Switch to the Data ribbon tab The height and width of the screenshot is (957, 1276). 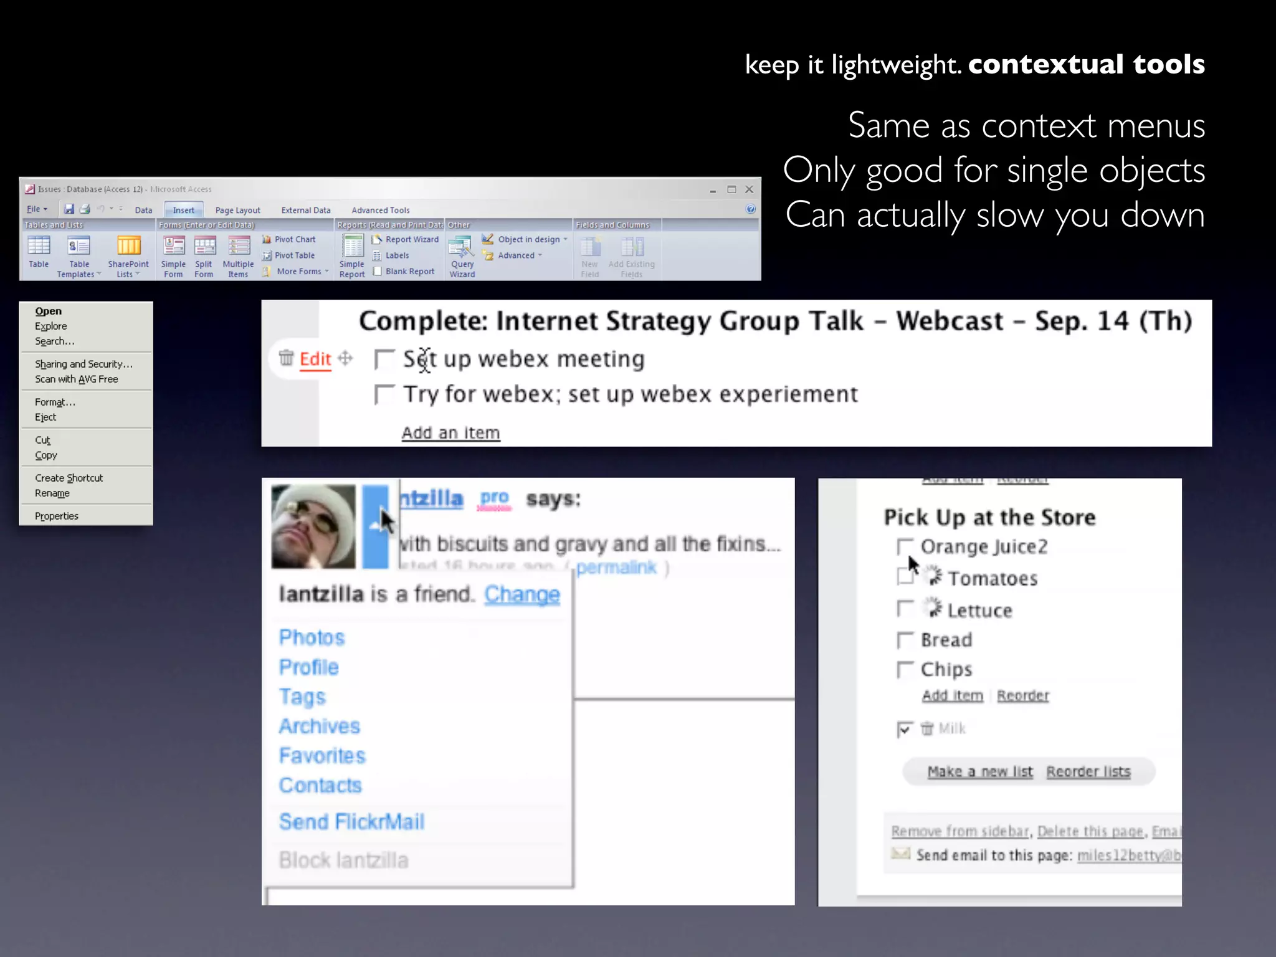point(143,210)
